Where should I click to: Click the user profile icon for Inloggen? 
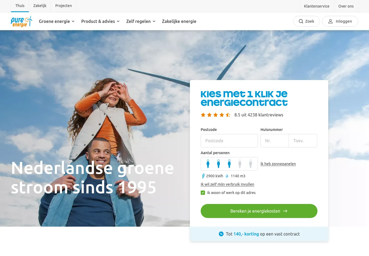tap(330, 21)
